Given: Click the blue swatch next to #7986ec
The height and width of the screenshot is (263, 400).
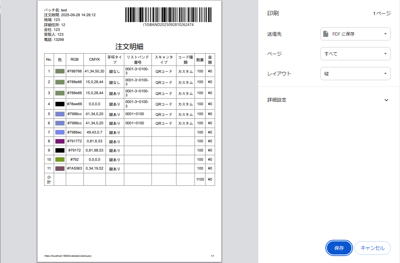Looking at the screenshot, I should pyautogui.click(x=60, y=132).
